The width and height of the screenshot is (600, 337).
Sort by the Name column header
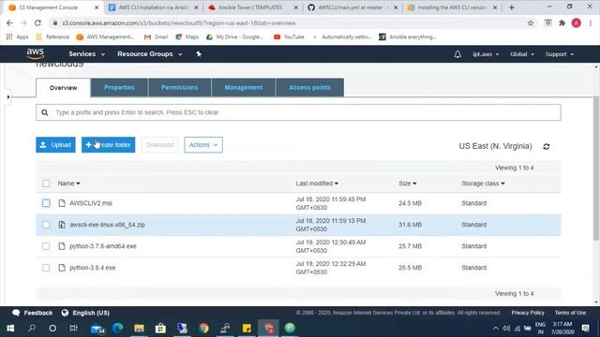(x=68, y=183)
